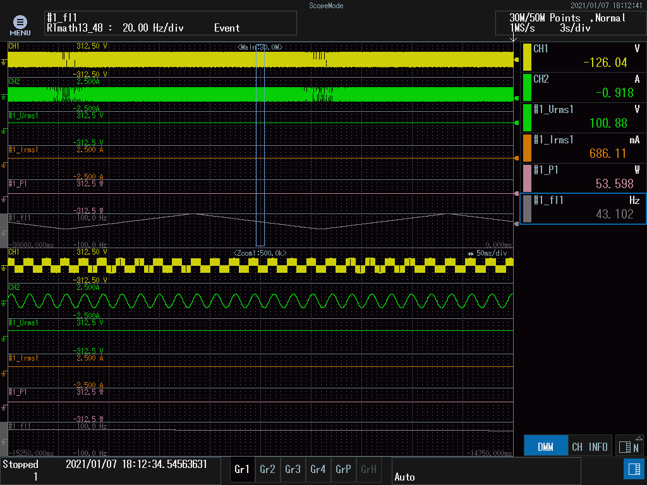Switch to the CH INFO display
Screen dimensions: 647x485
[x=590, y=447]
